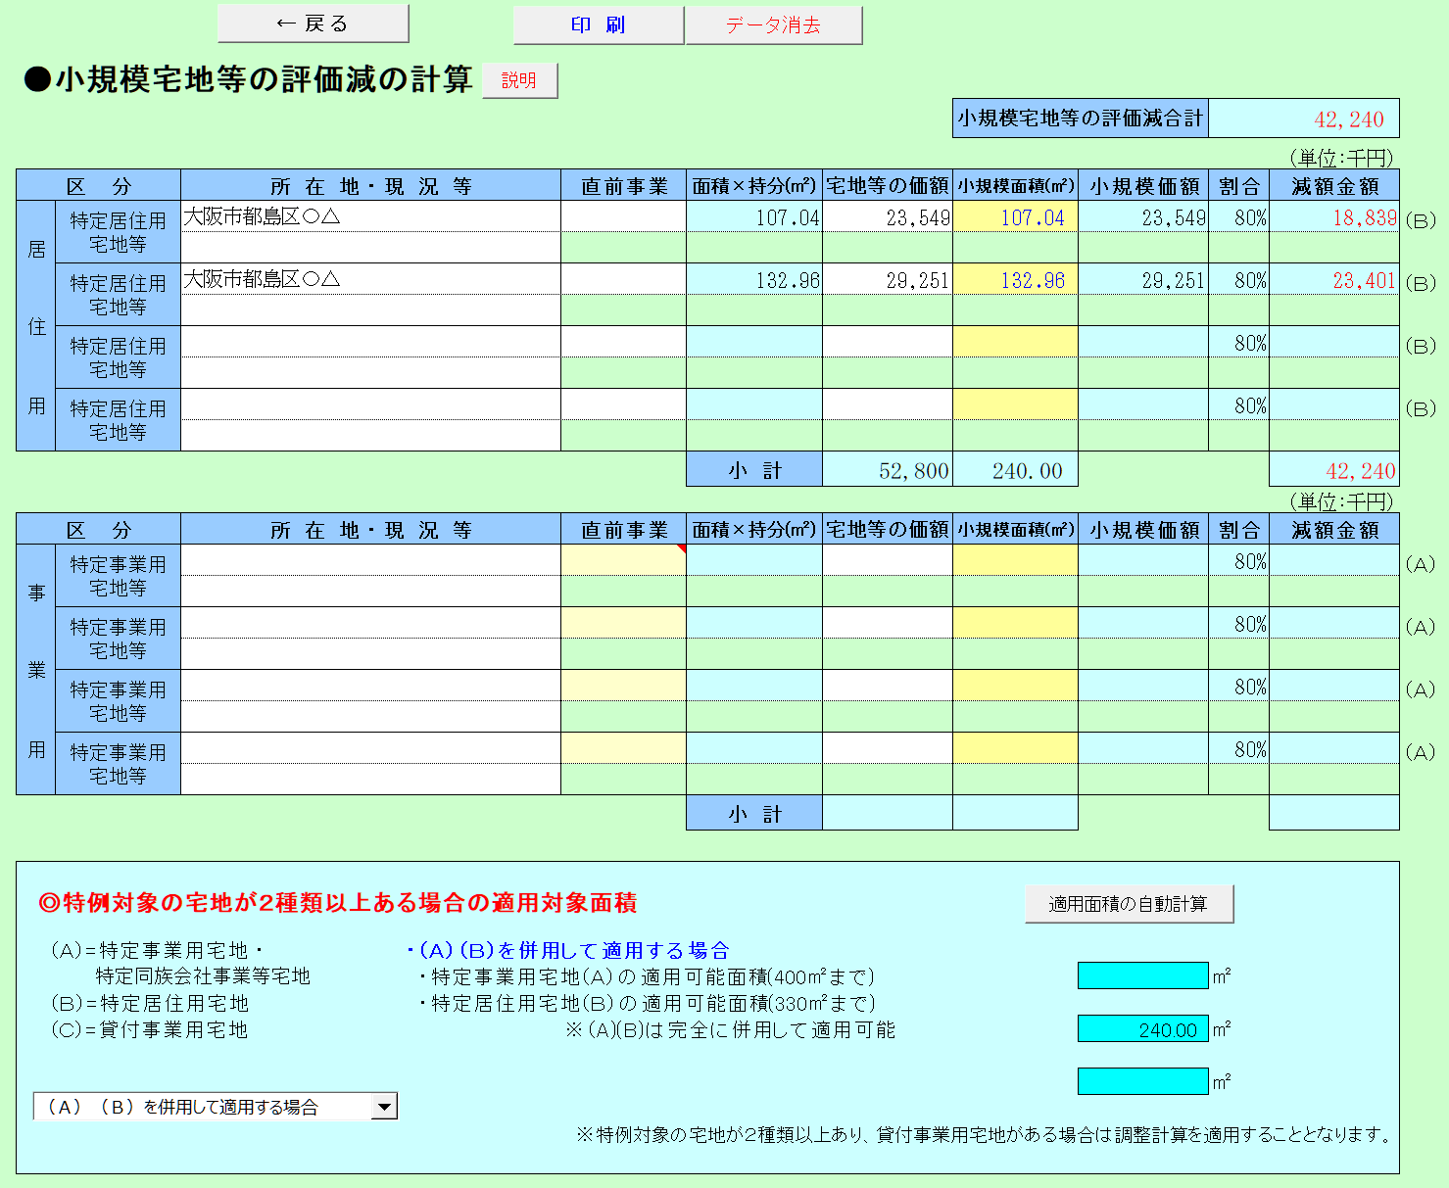The width and height of the screenshot is (1449, 1188).
Task: Click residential subtotal reduction 42,240
Action: [x=1334, y=469]
